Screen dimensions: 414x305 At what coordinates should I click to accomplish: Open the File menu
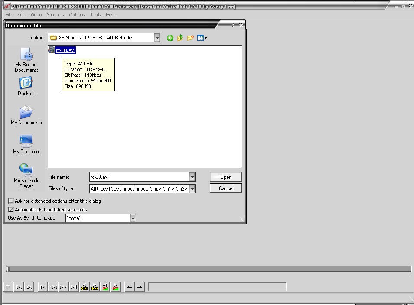(x=9, y=15)
